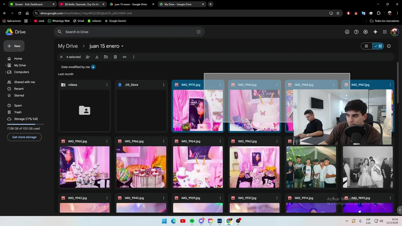
Task: Bookmark this page star icon
Action: (338, 13)
